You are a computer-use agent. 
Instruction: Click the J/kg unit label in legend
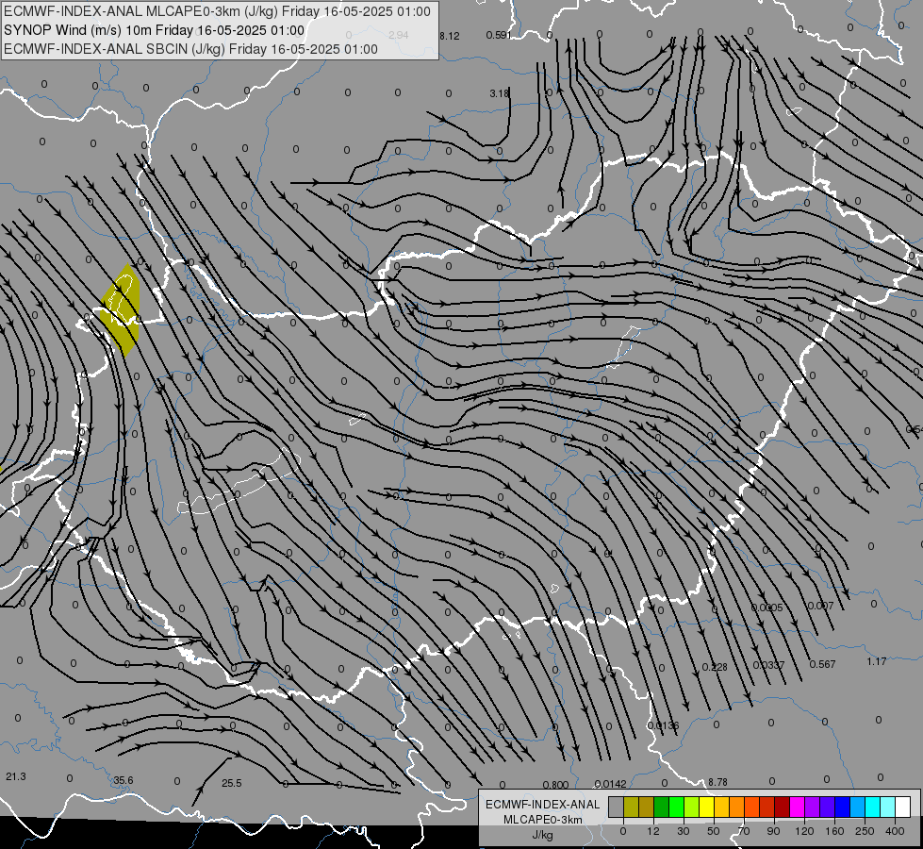[x=542, y=835]
